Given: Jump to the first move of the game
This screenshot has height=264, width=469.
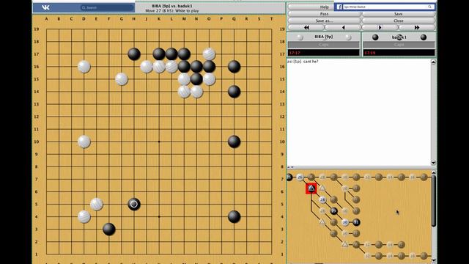Looking at the screenshot, I should 306,28.
